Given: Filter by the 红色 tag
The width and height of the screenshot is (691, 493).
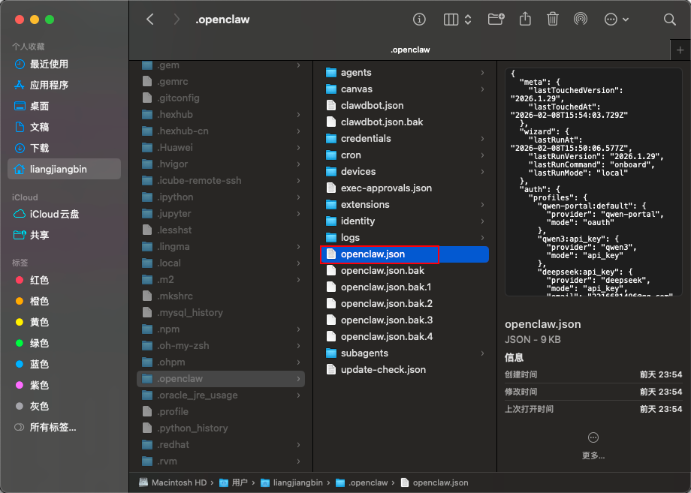Looking at the screenshot, I should (x=65, y=281).
